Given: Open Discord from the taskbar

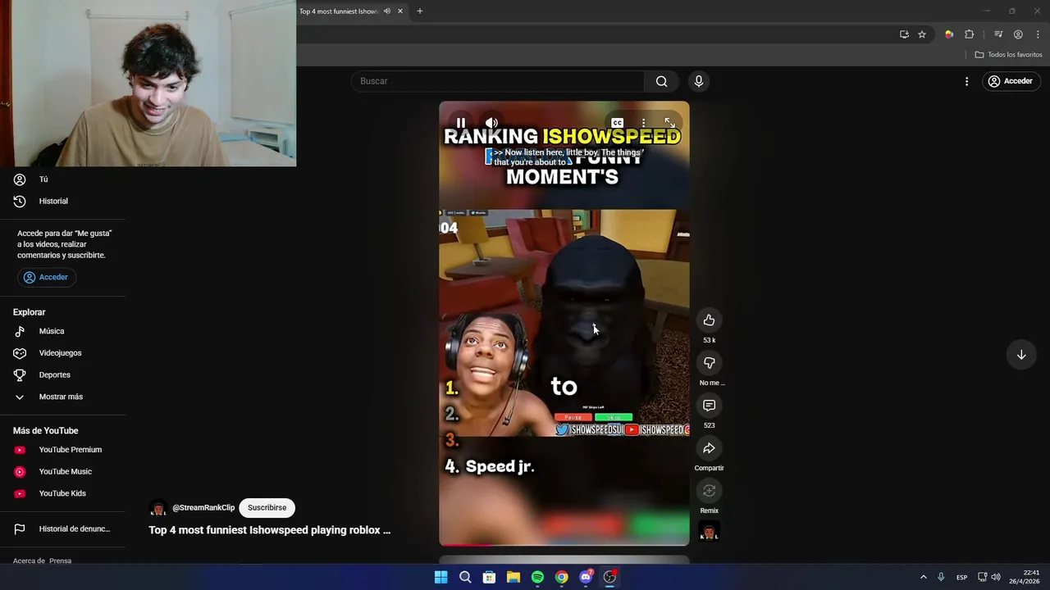Looking at the screenshot, I should click(586, 577).
